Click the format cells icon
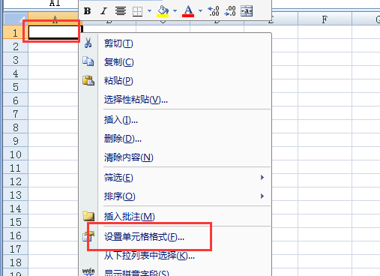The width and height of the screenshot is (380, 276). pos(88,236)
